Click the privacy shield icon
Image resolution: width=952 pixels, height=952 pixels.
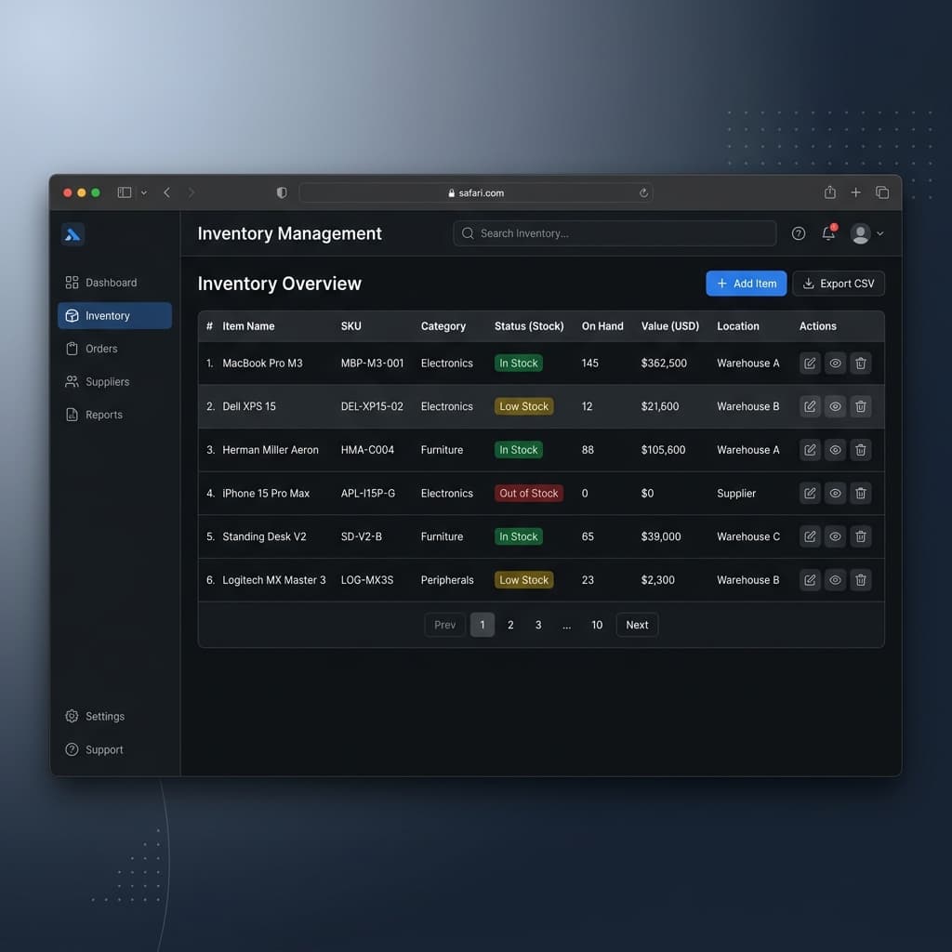[x=282, y=192]
